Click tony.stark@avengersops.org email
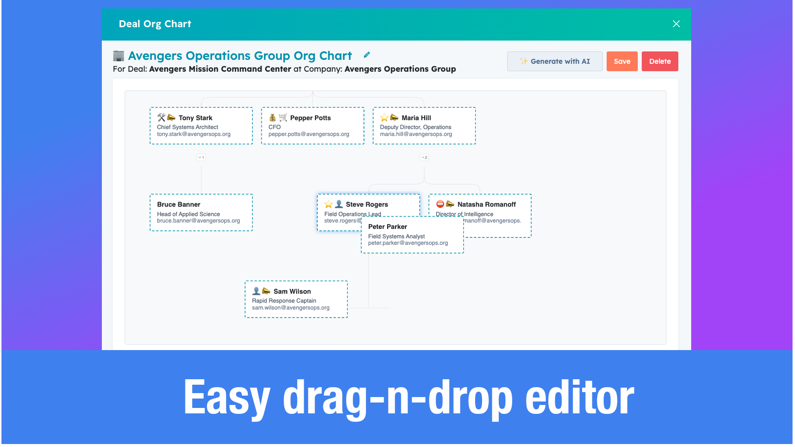 194,134
